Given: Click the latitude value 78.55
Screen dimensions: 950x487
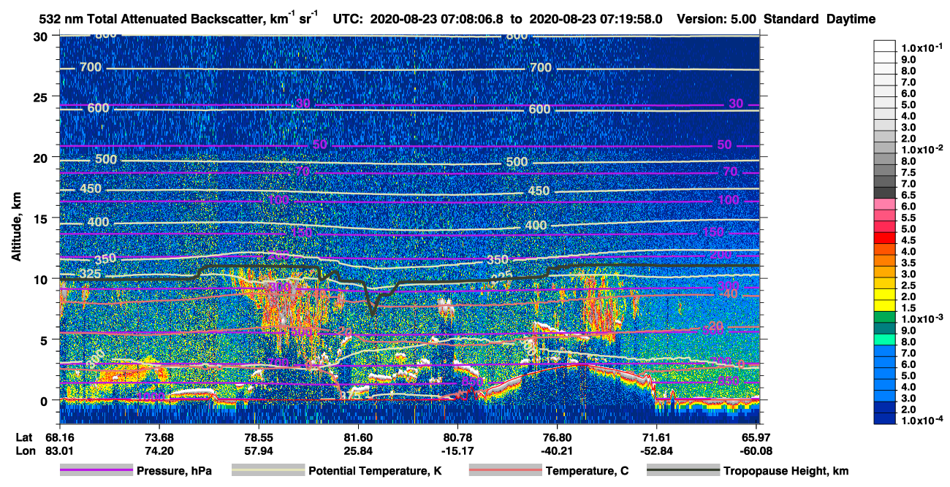Looking at the screenshot, I should [x=259, y=437].
